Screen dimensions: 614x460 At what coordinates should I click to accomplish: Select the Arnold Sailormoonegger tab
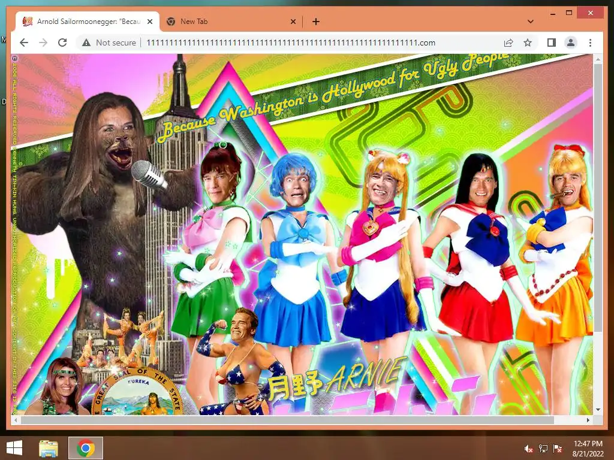[88, 22]
